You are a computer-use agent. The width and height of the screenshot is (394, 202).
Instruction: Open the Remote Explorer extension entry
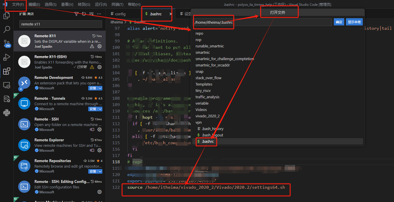point(60,145)
